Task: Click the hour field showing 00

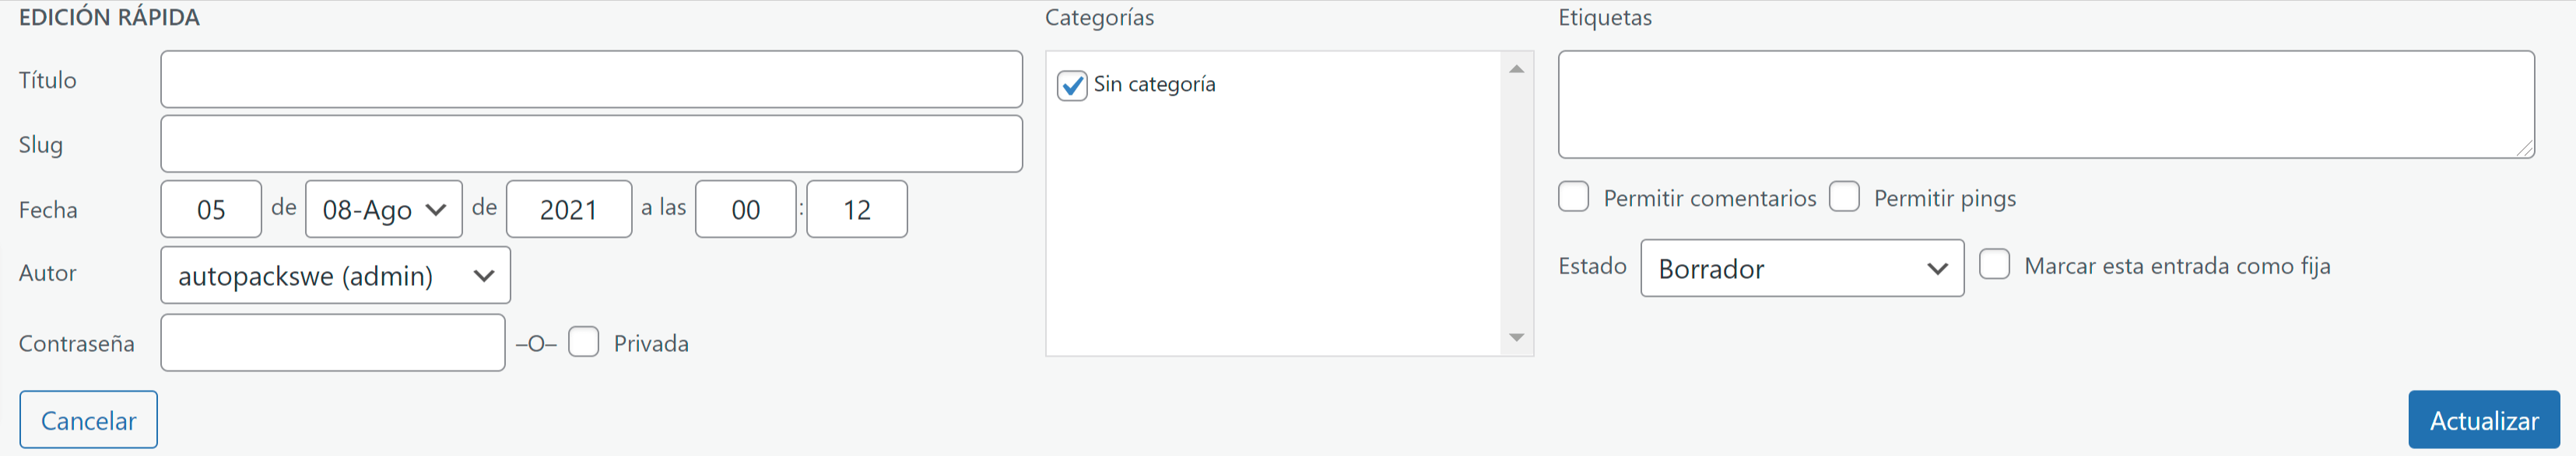Action: click(x=746, y=208)
